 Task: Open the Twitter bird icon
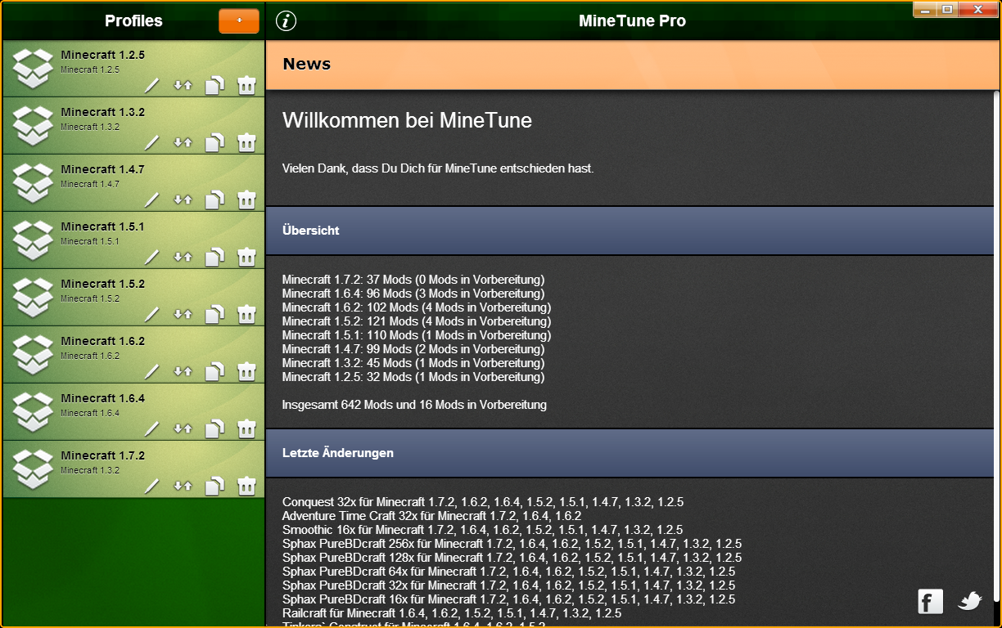(x=970, y=601)
